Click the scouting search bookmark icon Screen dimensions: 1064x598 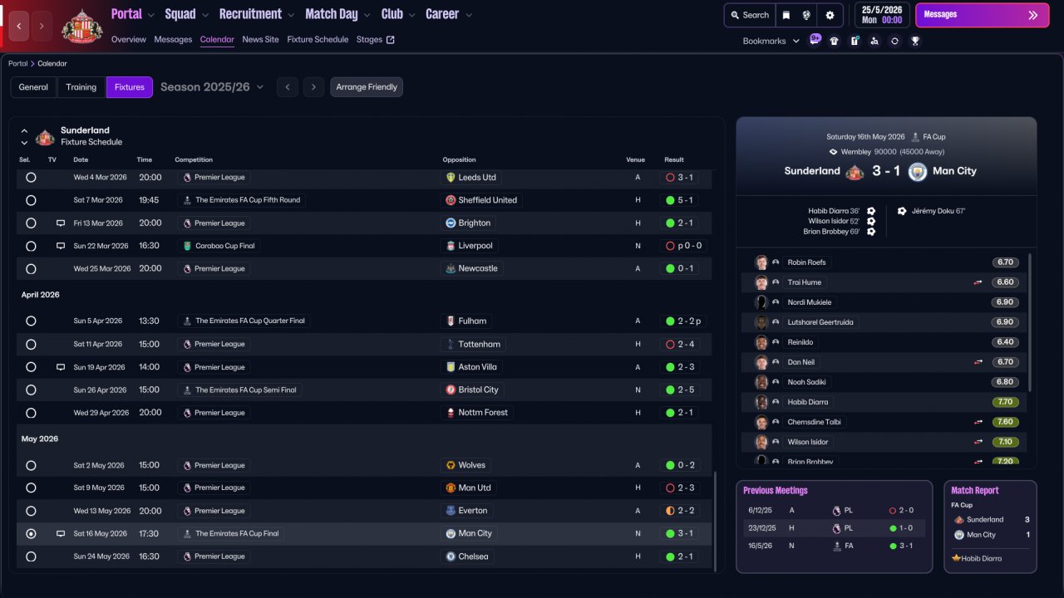tap(874, 41)
